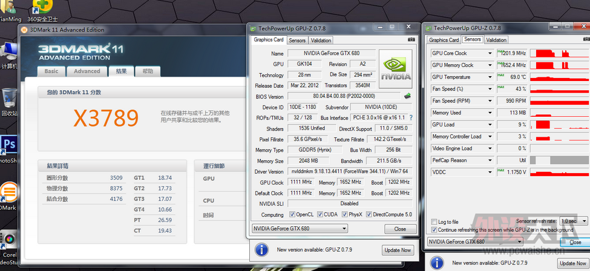Screen dimensions: 590x271
Task: Open the Sensor refresh rate dropdown
Action: [574, 221]
